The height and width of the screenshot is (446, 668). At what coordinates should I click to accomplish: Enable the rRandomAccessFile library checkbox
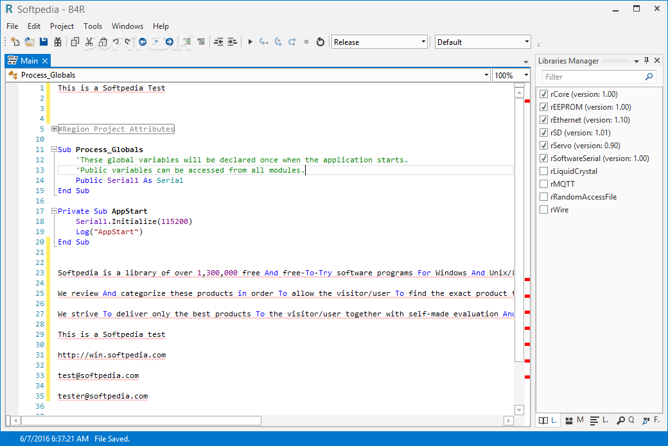[543, 196]
